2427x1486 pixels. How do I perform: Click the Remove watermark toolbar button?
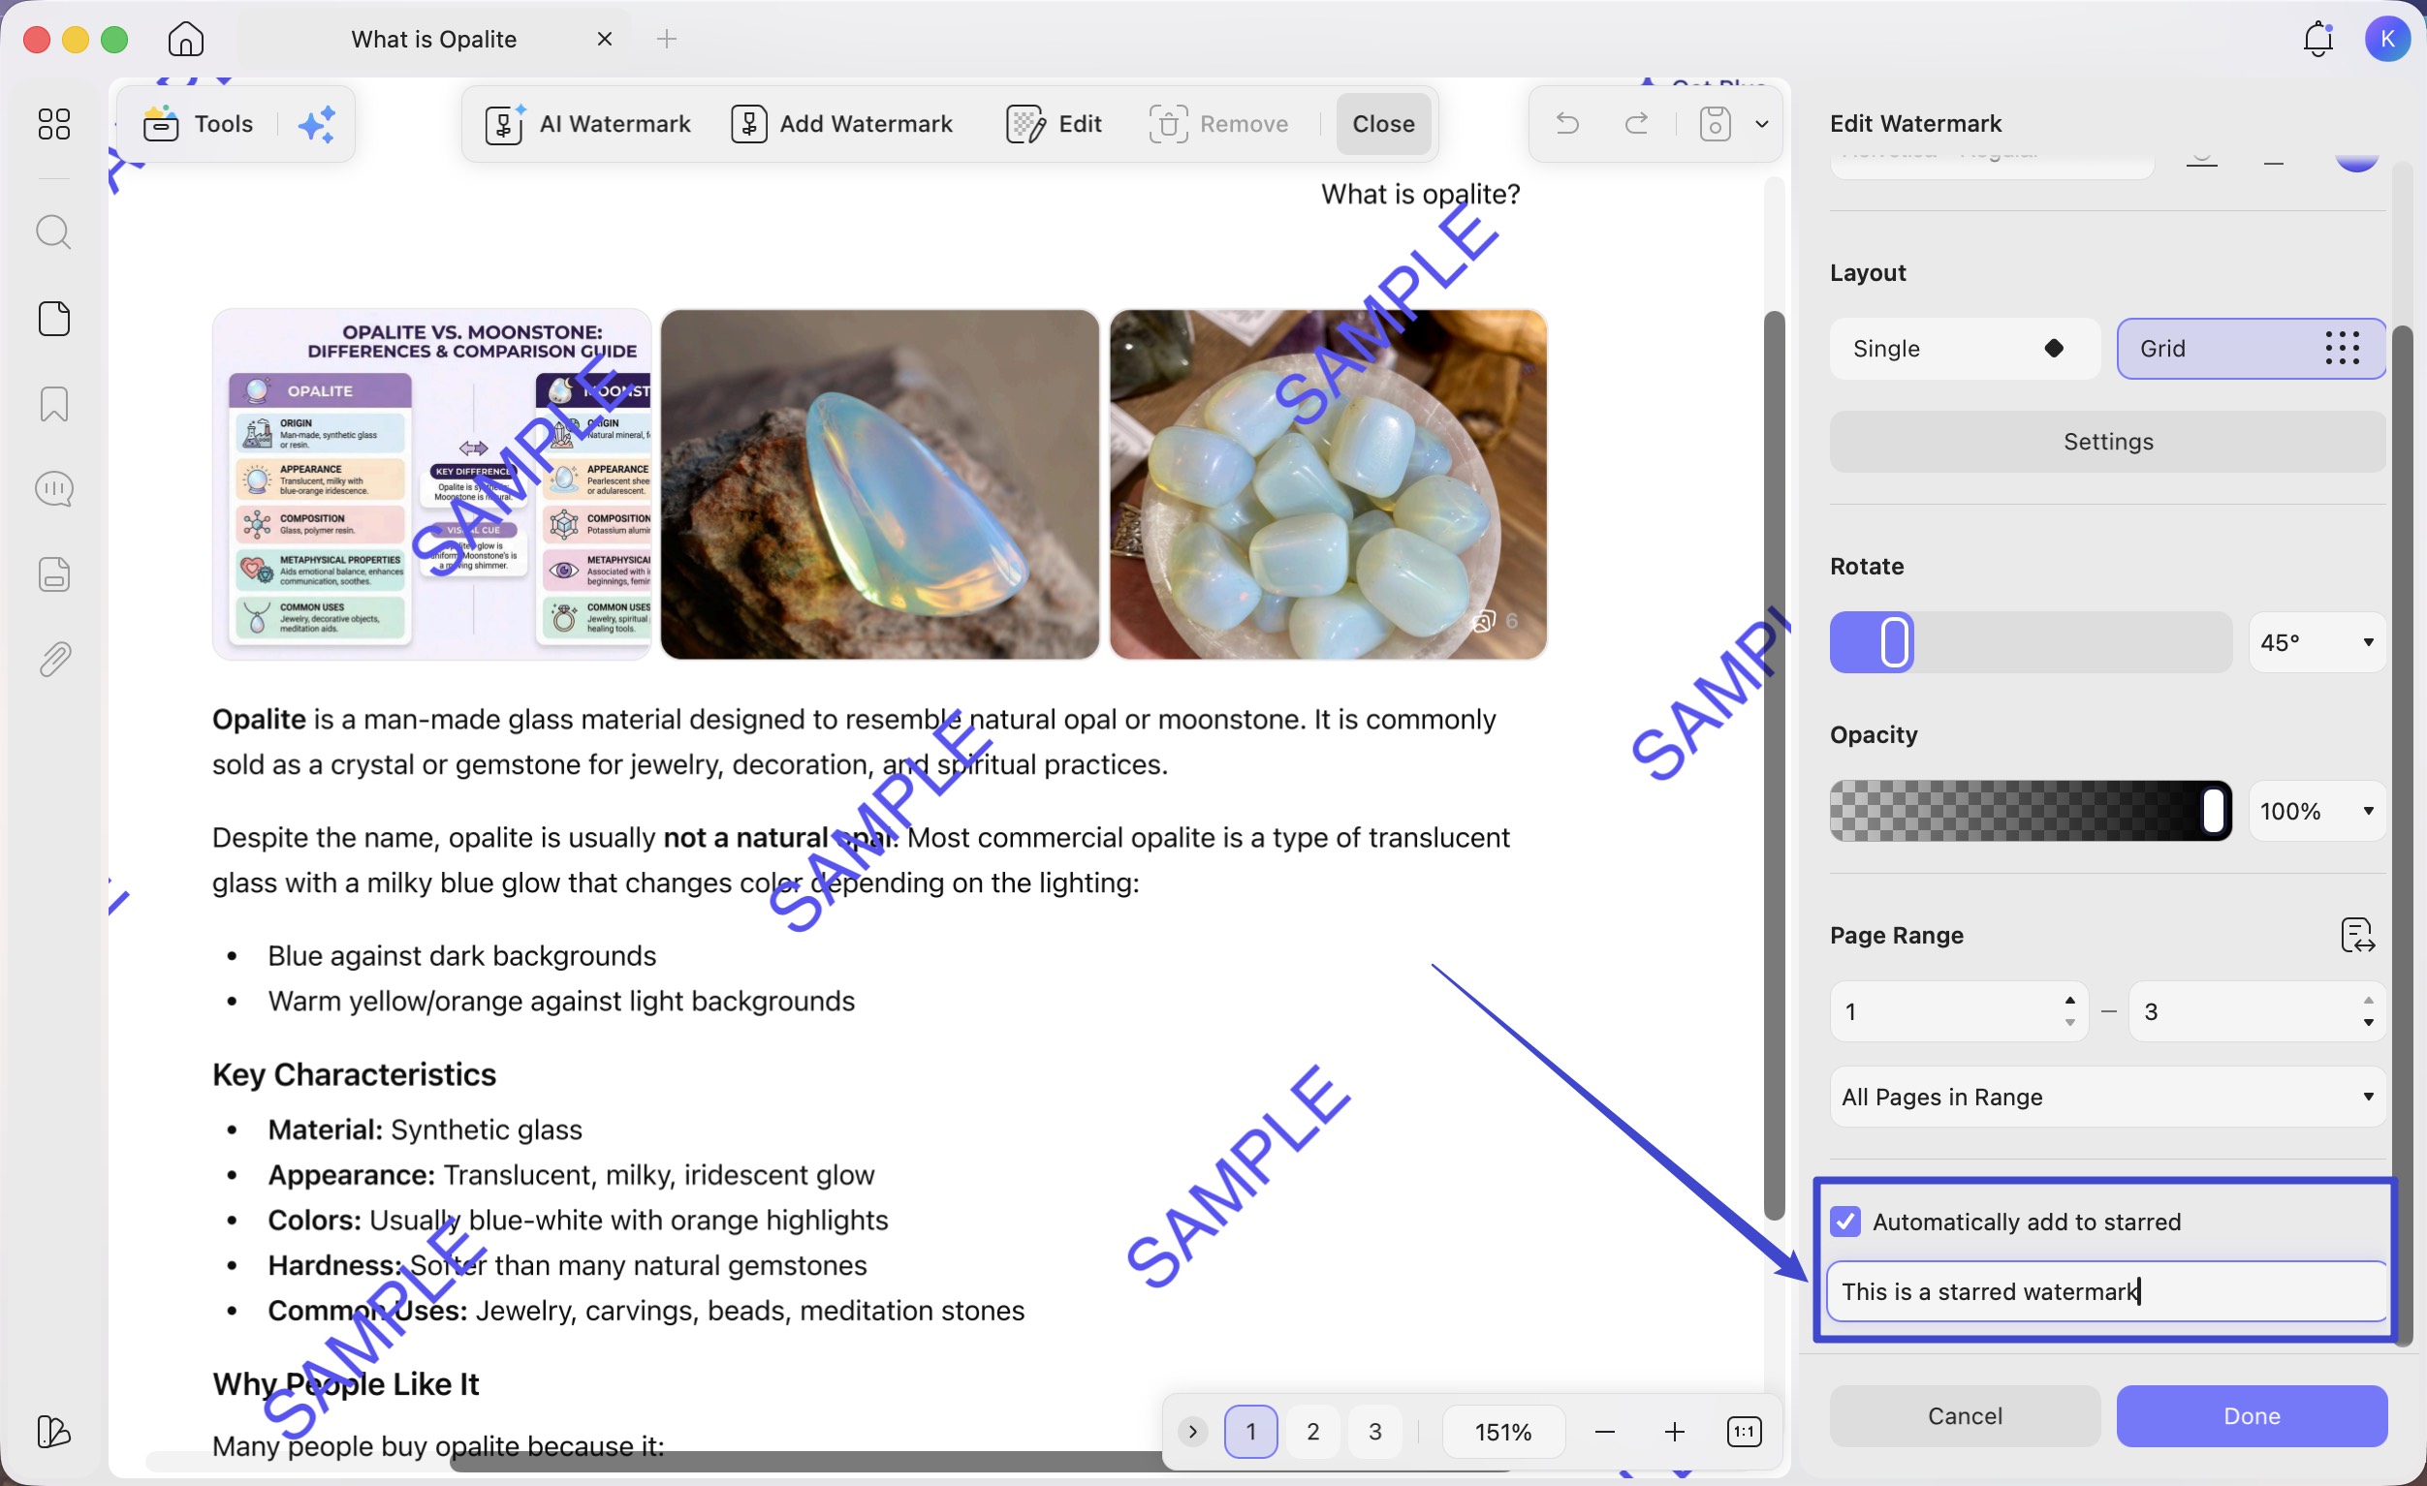click(x=1219, y=124)
